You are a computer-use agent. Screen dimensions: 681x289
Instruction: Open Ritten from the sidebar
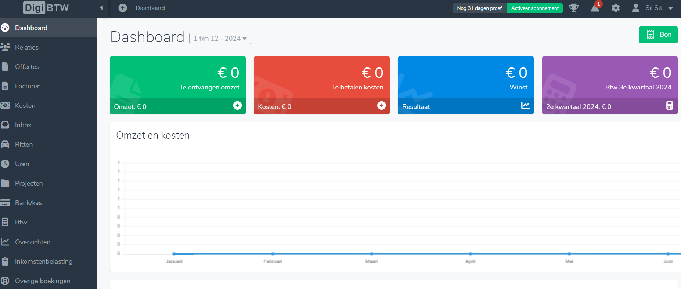click(24, 144)
